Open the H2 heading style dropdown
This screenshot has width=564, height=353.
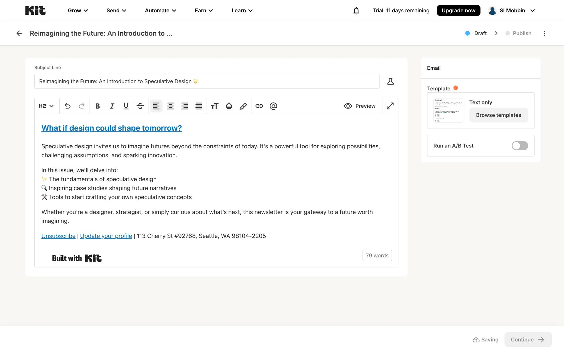pyautogui.click(x=46, y=106)
